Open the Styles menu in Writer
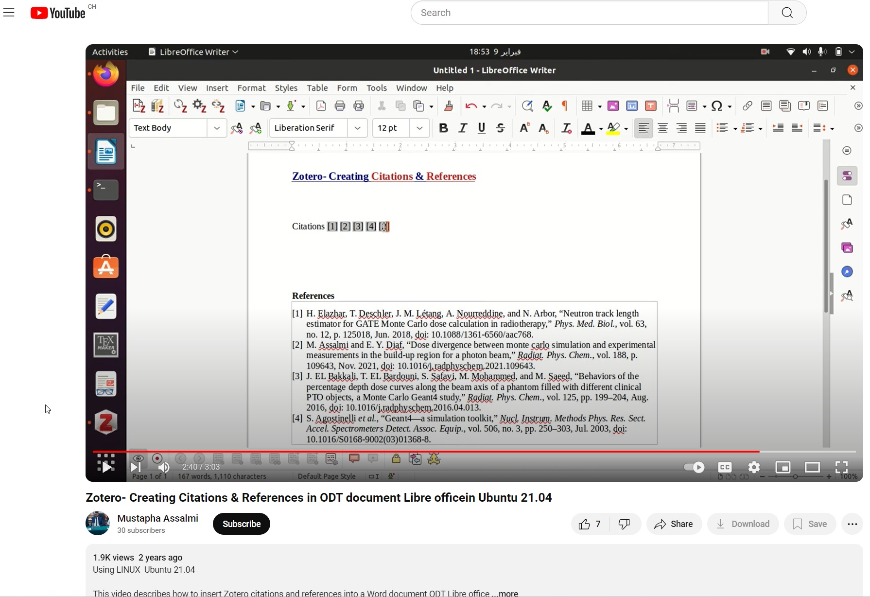870x597 pixels. coord(286,88)
